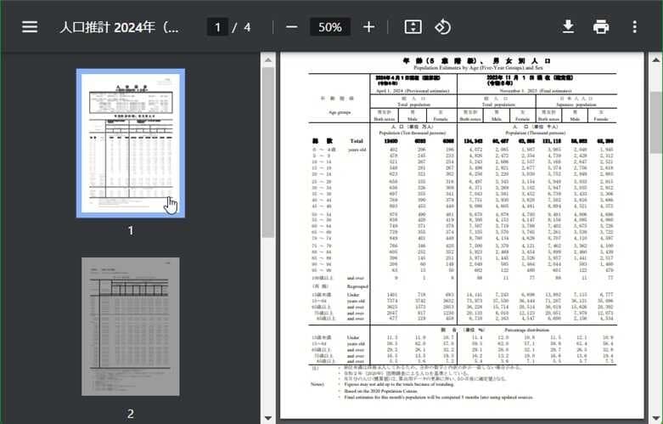Click the scroll down arrow of the document
Screen dimensions: 663x424
656,417
